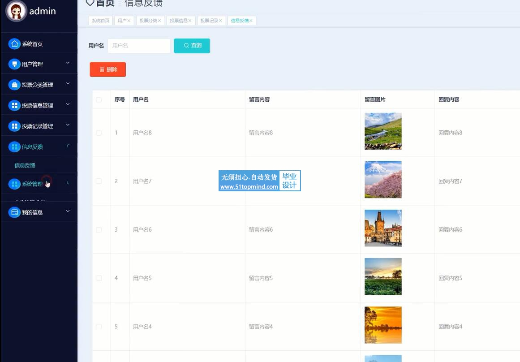The image size is (520, 362).
Task: Switch to the 系统首页 tab
Action: click(100, 21)
